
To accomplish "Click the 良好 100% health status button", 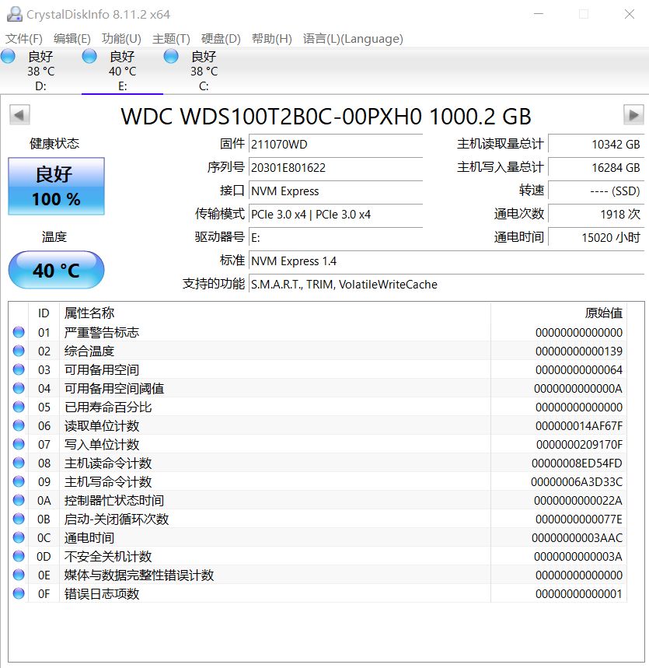I will coord(55,187).
